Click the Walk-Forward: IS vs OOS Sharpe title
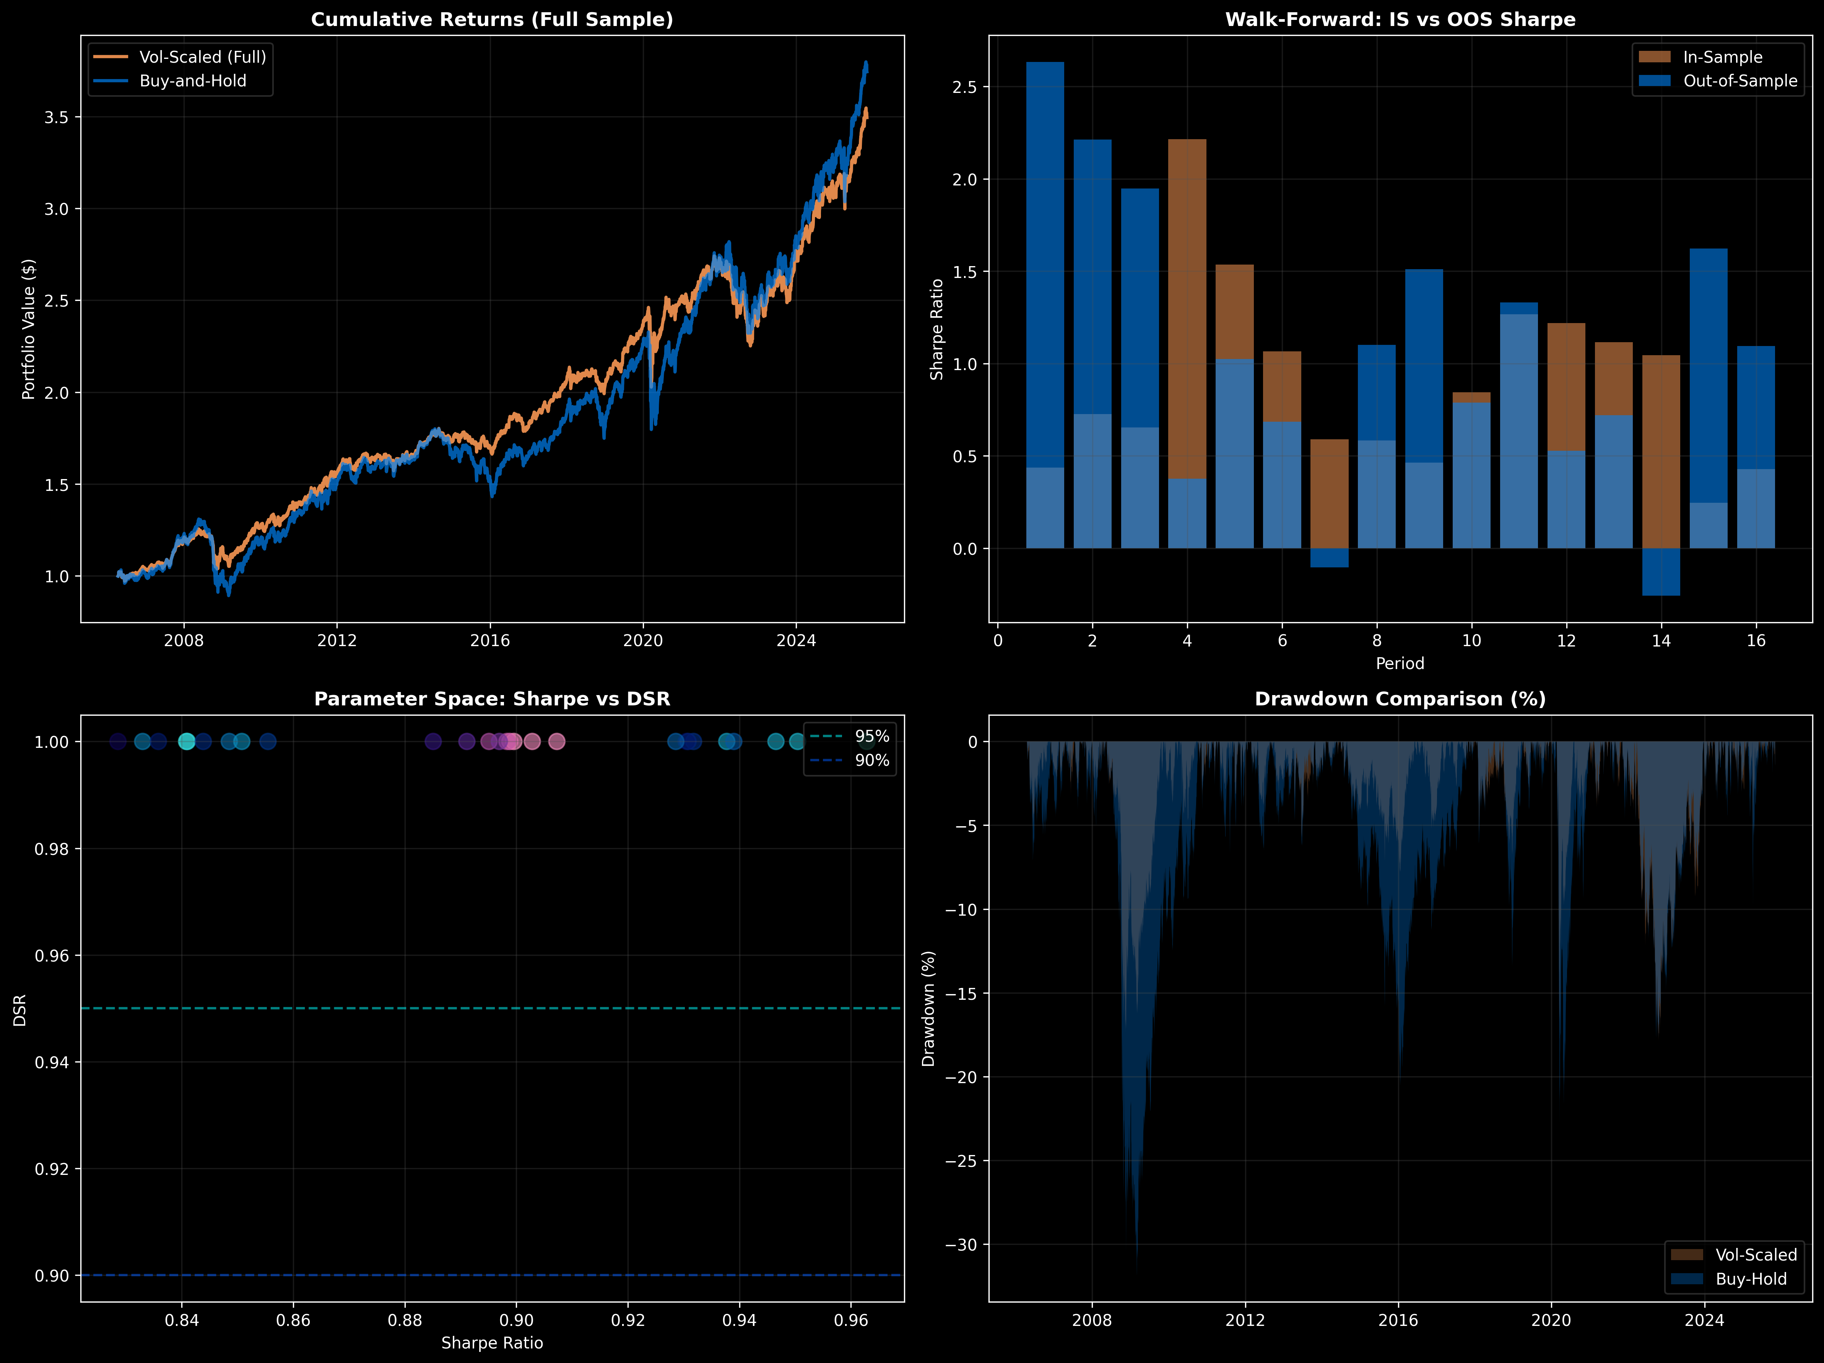1824x1363 pixels. tap(1400, 20)
